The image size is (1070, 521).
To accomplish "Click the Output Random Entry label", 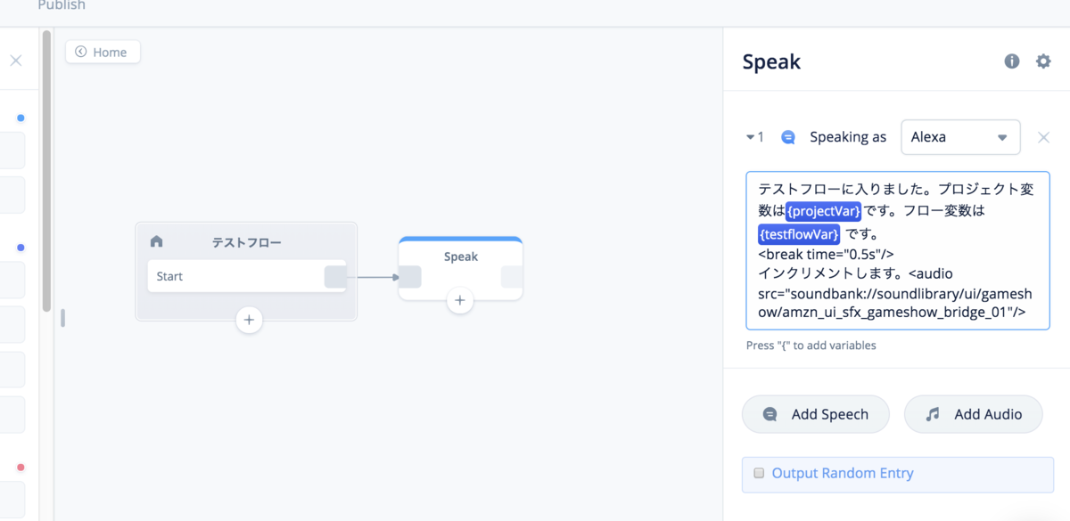I will 843,473.
